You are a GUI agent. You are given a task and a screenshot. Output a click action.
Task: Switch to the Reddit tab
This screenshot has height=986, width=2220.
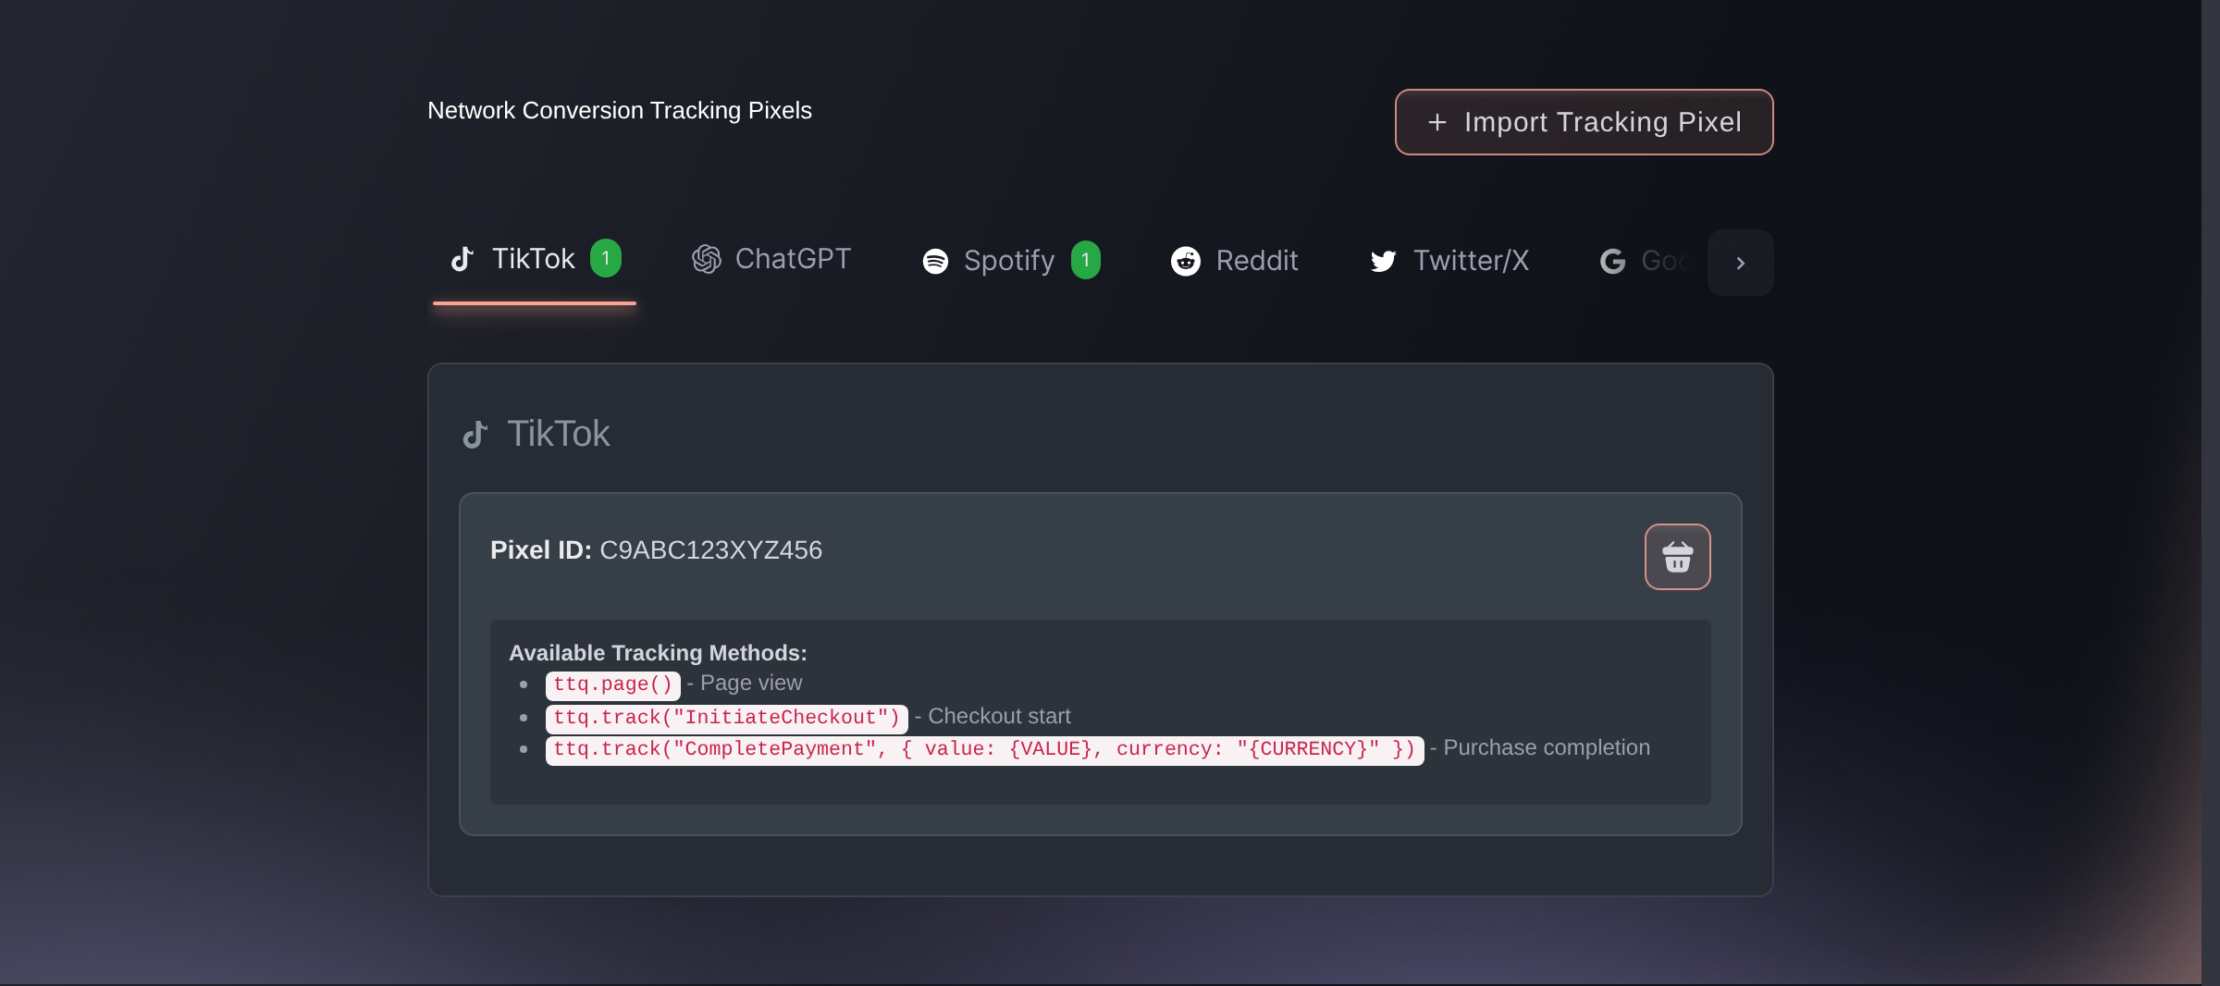[x=1234, y=261]
